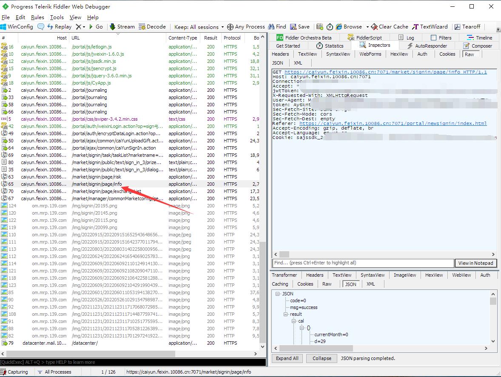Click the Remove X toolbar icon
Image resolution: width=501 pixels, height=377 pixels.
[79, 27]
